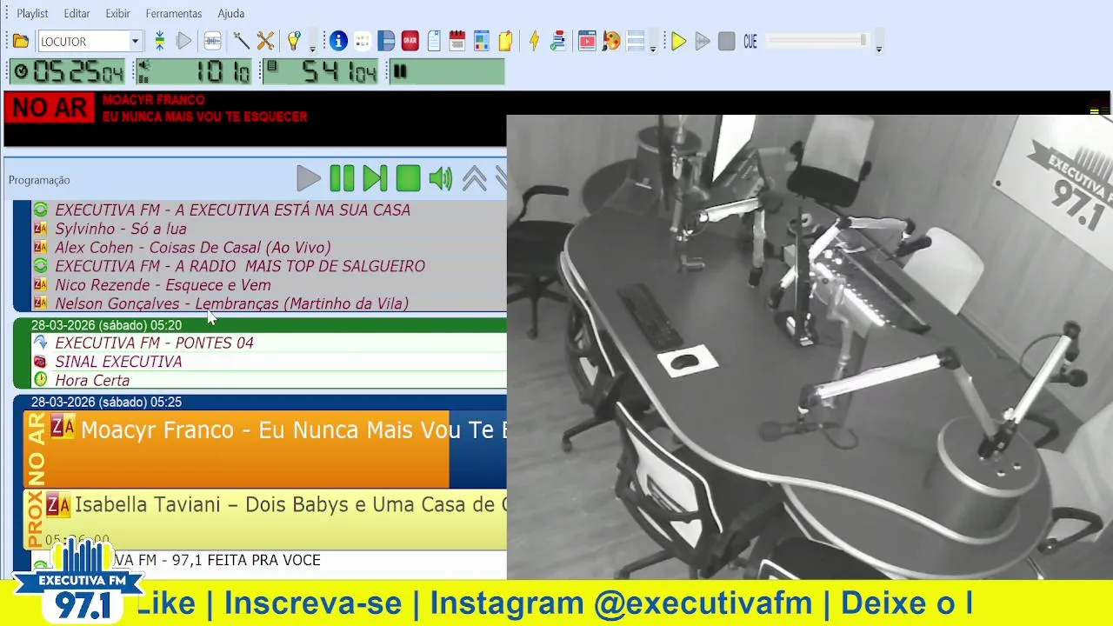
Task: Click the striped rows list icon
Action: click(636, 41)
